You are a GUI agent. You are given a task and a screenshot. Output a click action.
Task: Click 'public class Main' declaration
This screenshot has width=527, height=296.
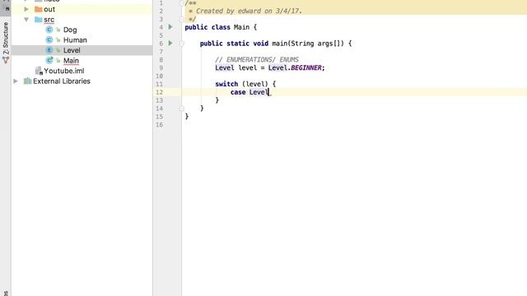coord(217,27)
